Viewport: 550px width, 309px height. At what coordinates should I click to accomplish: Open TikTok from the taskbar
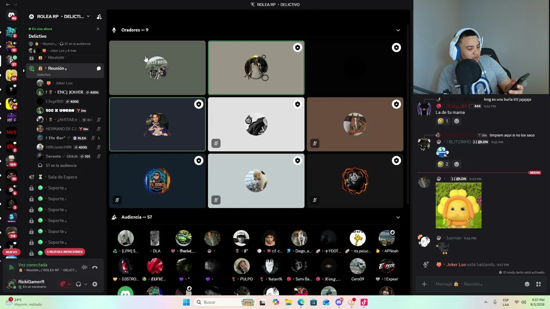(x=364, y=302)
